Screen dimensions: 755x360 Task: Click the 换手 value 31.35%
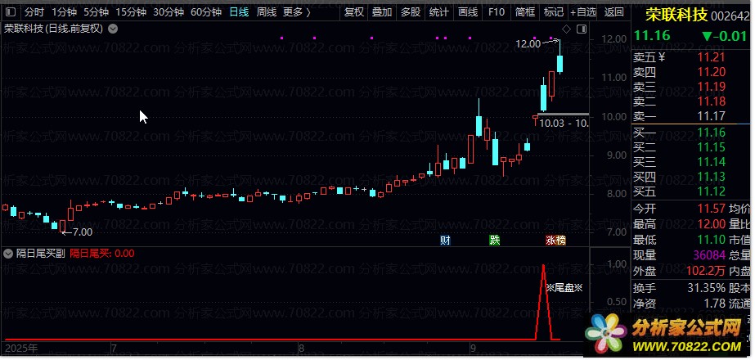tap(707, 288)
